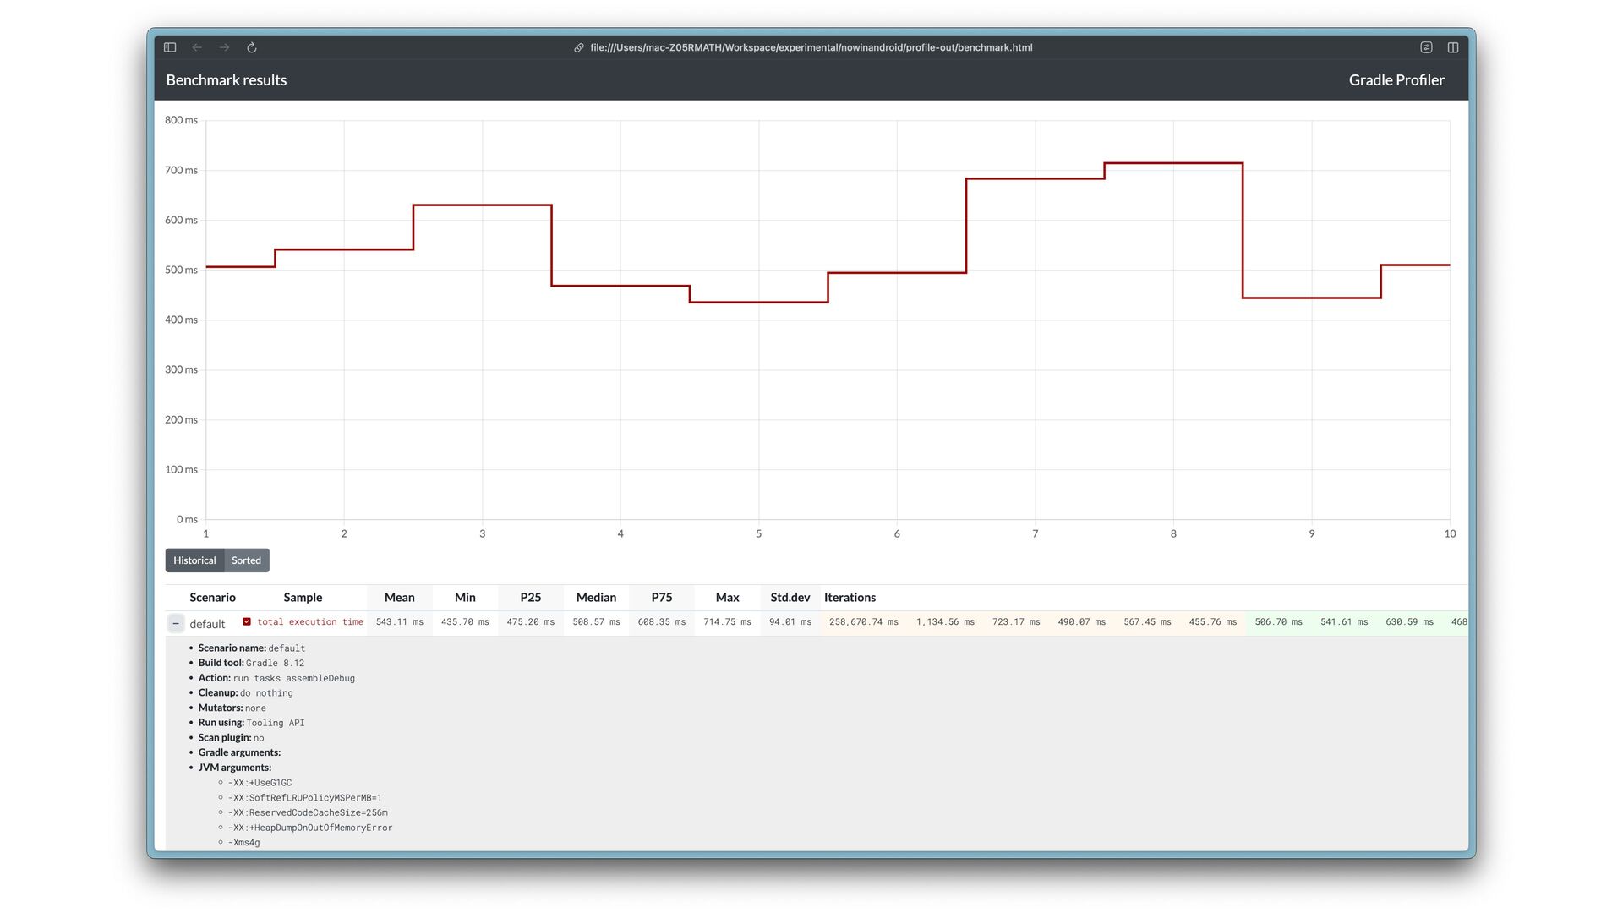Screen dimensions: 1623x913
Task: Click the split view icon
Action: click(1453, 47)
